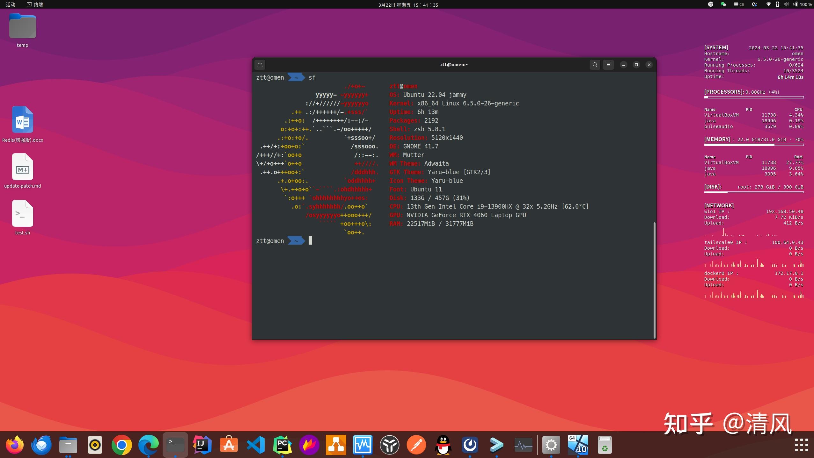Launch QQ penguin app

pyautogui.click(x=443, y=445)
